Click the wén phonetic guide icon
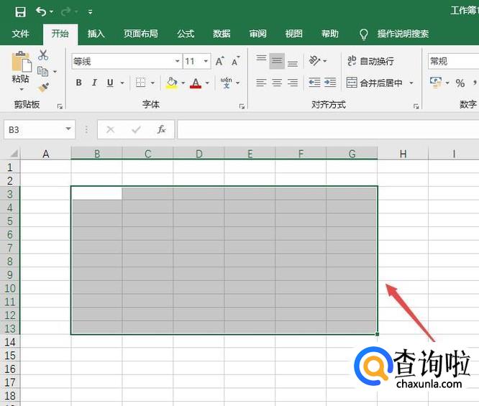The image size is (479, 406). (227, 83)
